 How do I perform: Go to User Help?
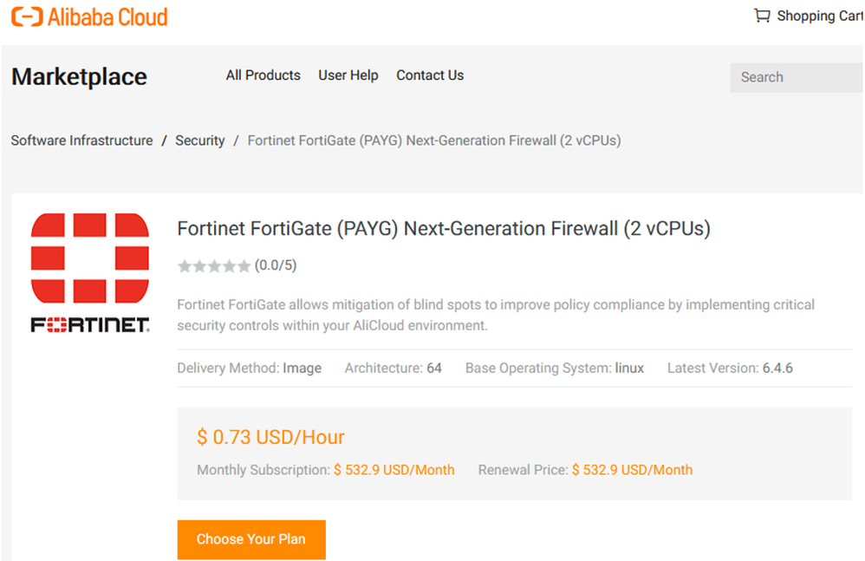click(x=348, y=75)
